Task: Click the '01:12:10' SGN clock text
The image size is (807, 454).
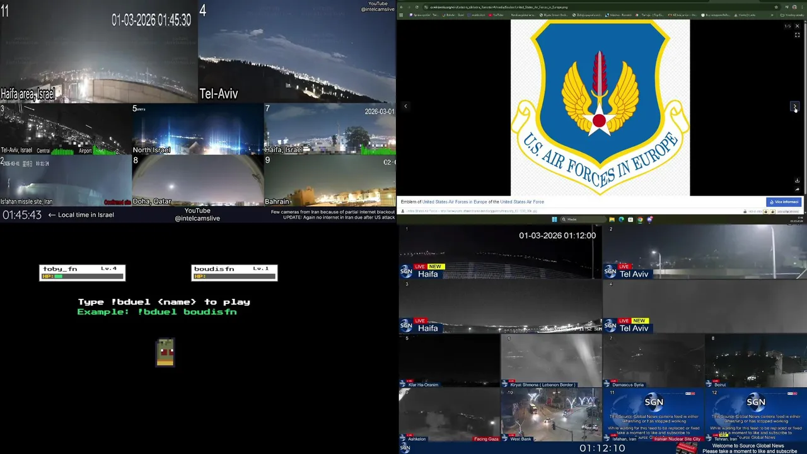Action: pyautogui.click(x=602, y=448)
